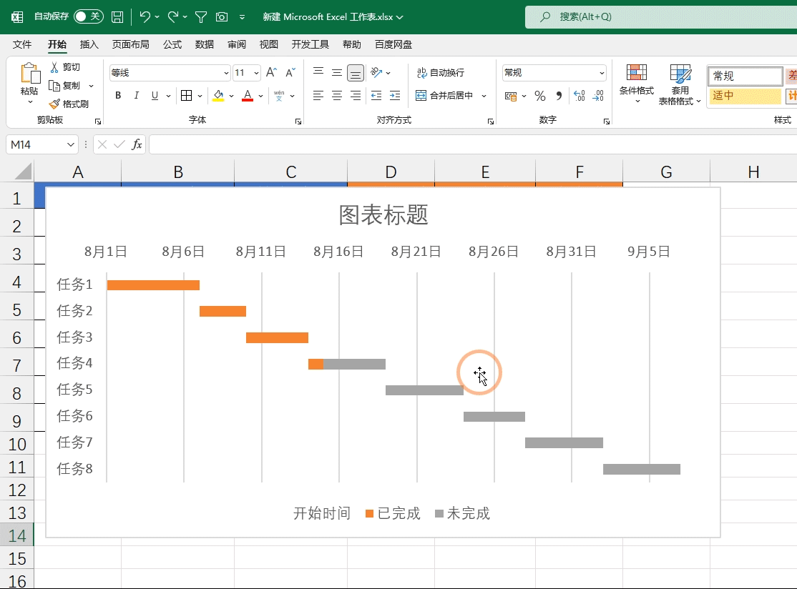Toggle underline formatting
Screen dimensions: 797x589
[155, 96]
